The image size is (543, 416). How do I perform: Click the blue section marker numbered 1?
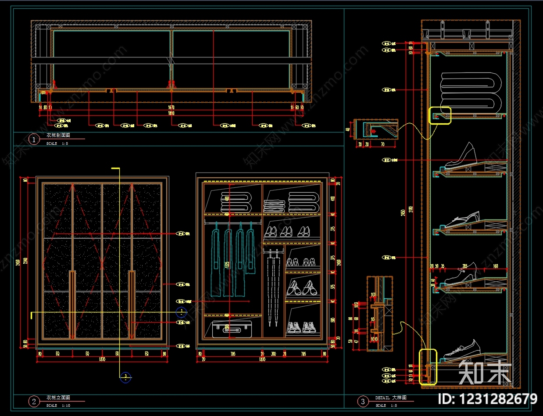pos(181,312)
